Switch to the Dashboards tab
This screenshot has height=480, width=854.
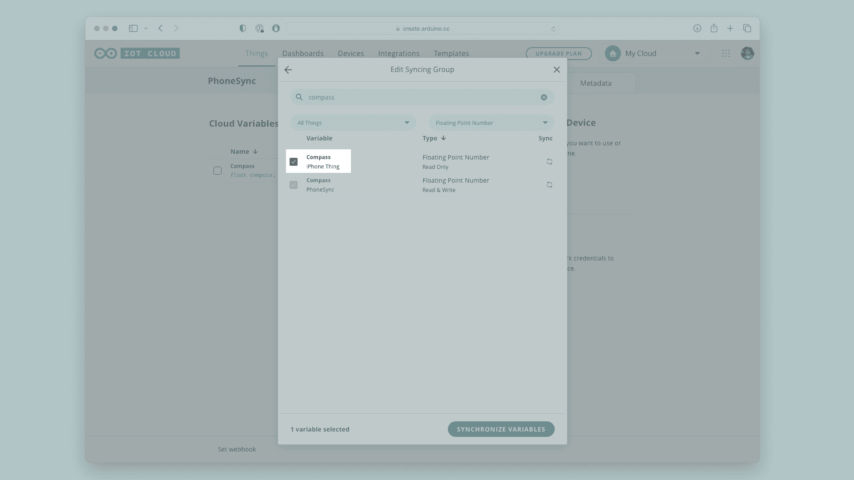pos(303,53)
